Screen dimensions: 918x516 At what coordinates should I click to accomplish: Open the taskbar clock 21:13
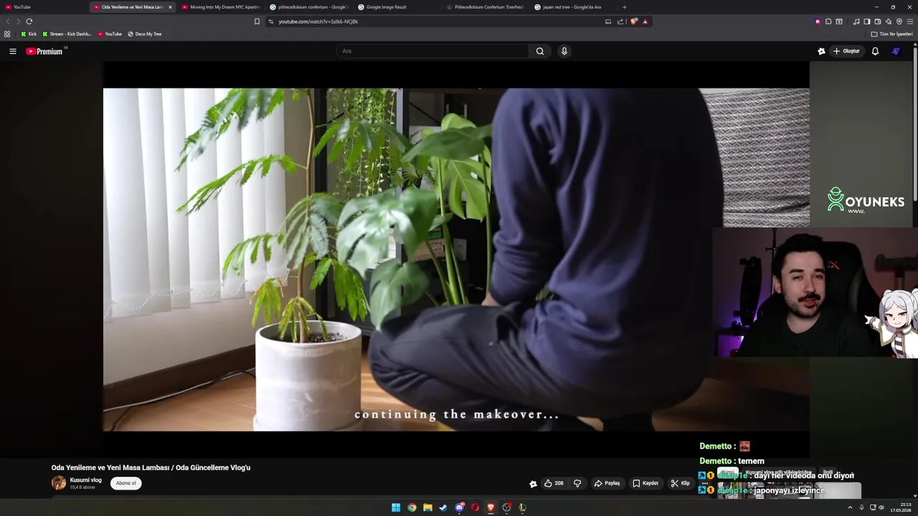(901, 507)
